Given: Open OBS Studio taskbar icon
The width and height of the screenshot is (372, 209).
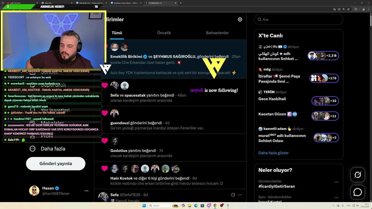Looking at the screenshot, I should coord(222,206).
